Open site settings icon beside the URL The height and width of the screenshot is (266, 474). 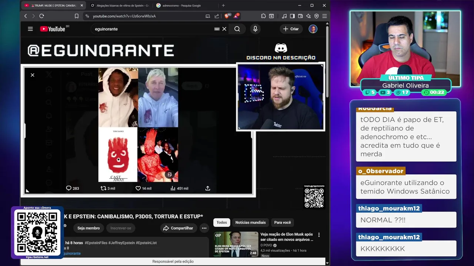click(x=87, y=16)
